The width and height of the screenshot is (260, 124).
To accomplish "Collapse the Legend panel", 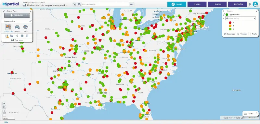I will tap(257, 11).
